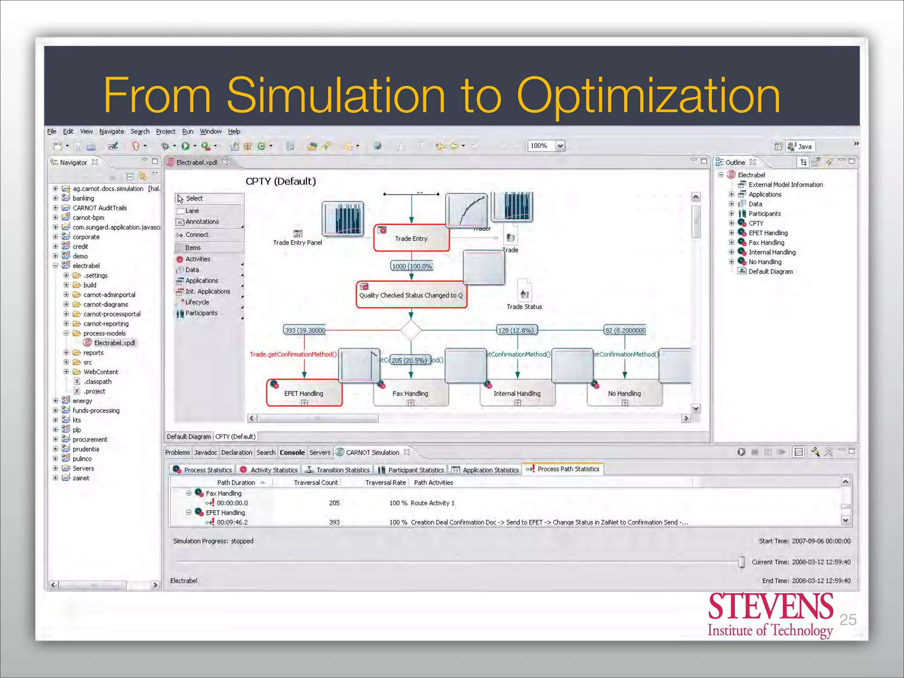The image size is (904, 678).
Task: Open the Window menu
Action: click(x=211, y=132)
